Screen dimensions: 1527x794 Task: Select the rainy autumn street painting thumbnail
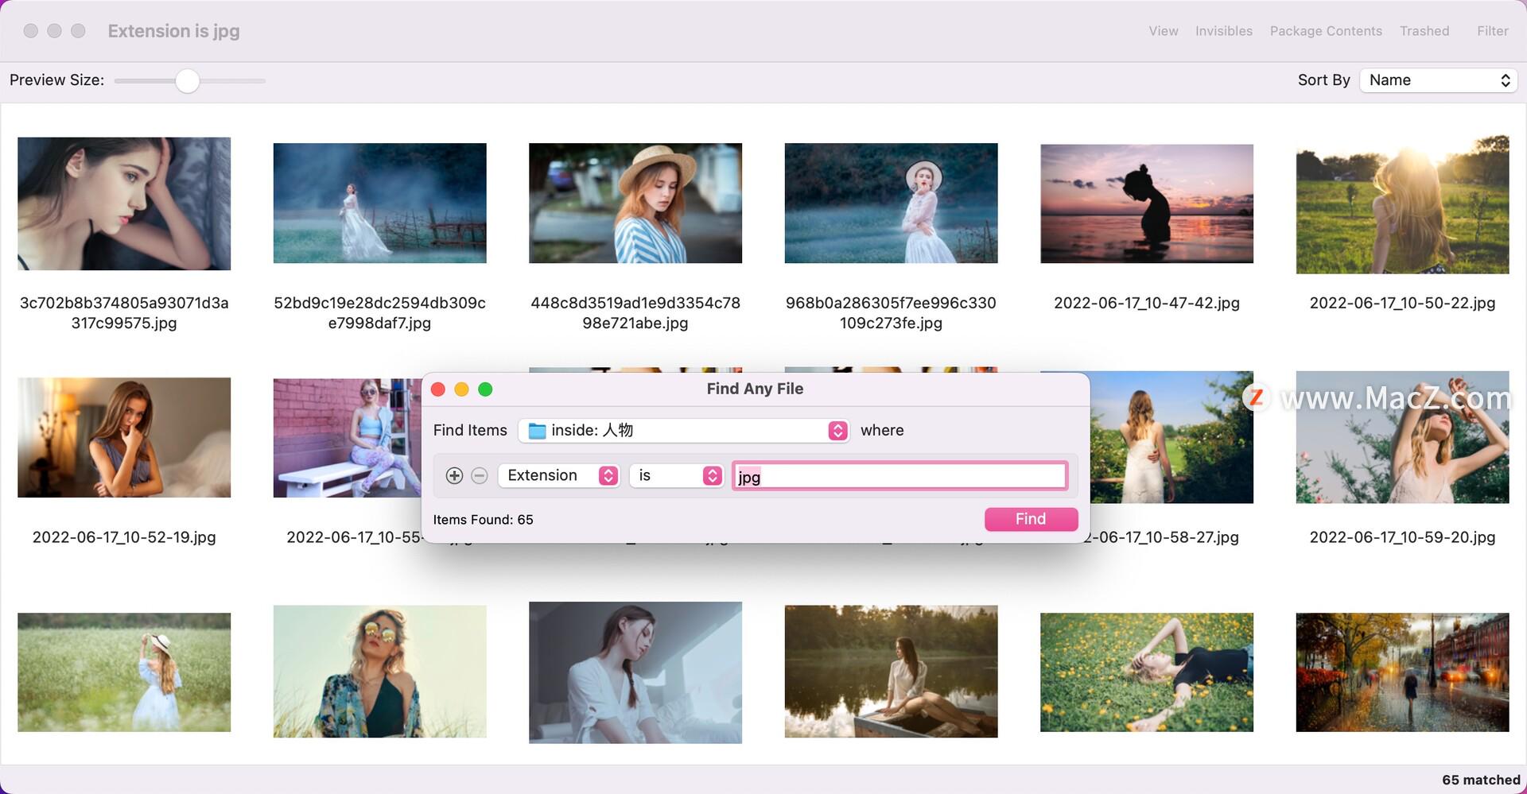[x=1402, y=672]
